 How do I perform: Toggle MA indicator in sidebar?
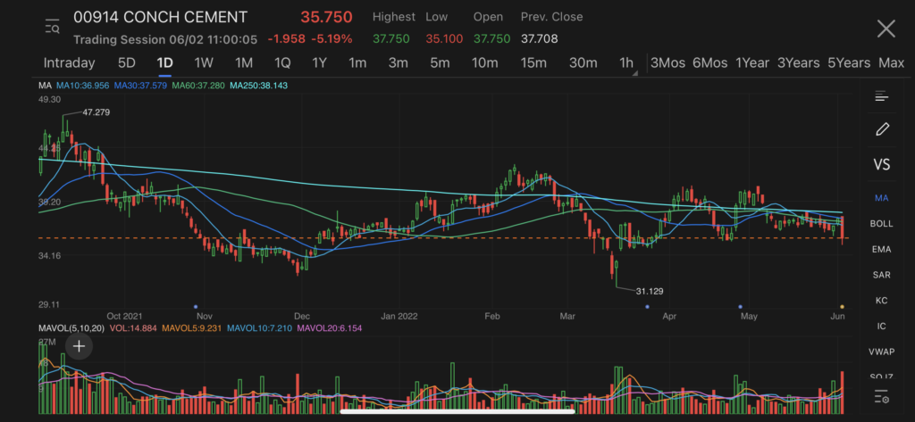[881, 198]
